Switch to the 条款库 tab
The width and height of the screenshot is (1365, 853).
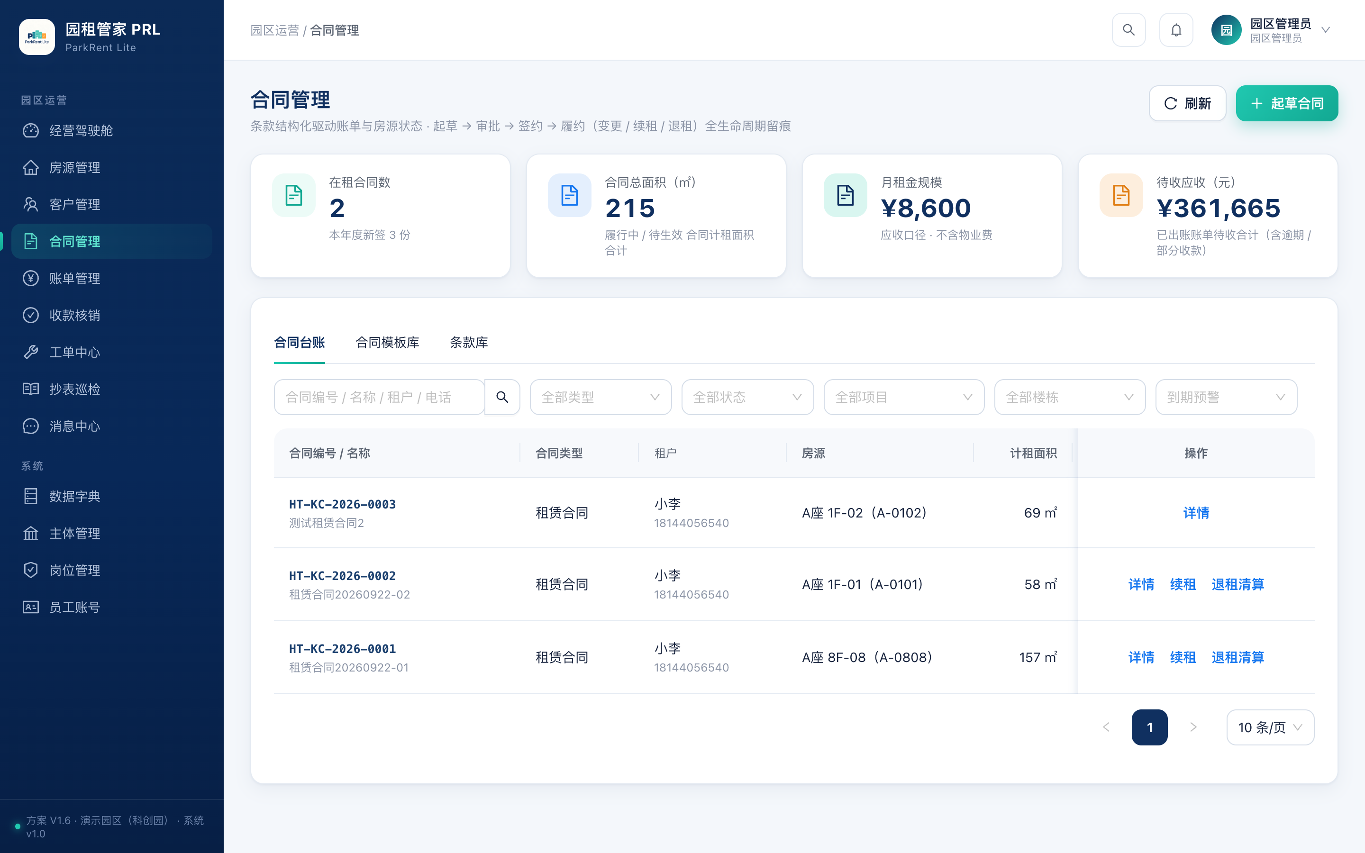pos(469,343)
